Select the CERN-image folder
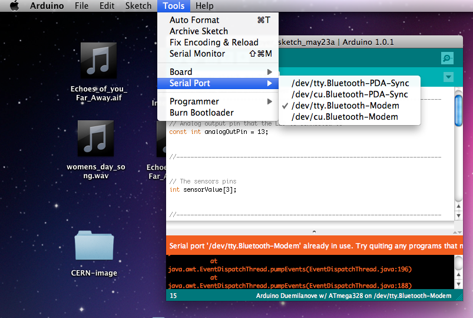The height and width of the screenshot is (318, 473). pyautogui.click(x=94, y=254)
